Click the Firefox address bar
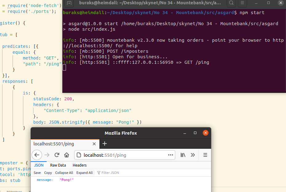 (x=123, y=155)
